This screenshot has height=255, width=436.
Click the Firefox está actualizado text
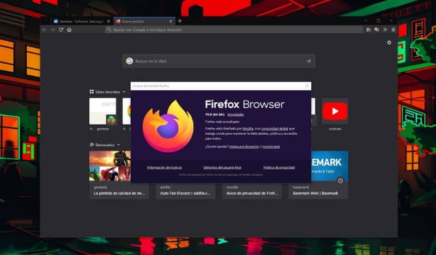tap(222, 122)
